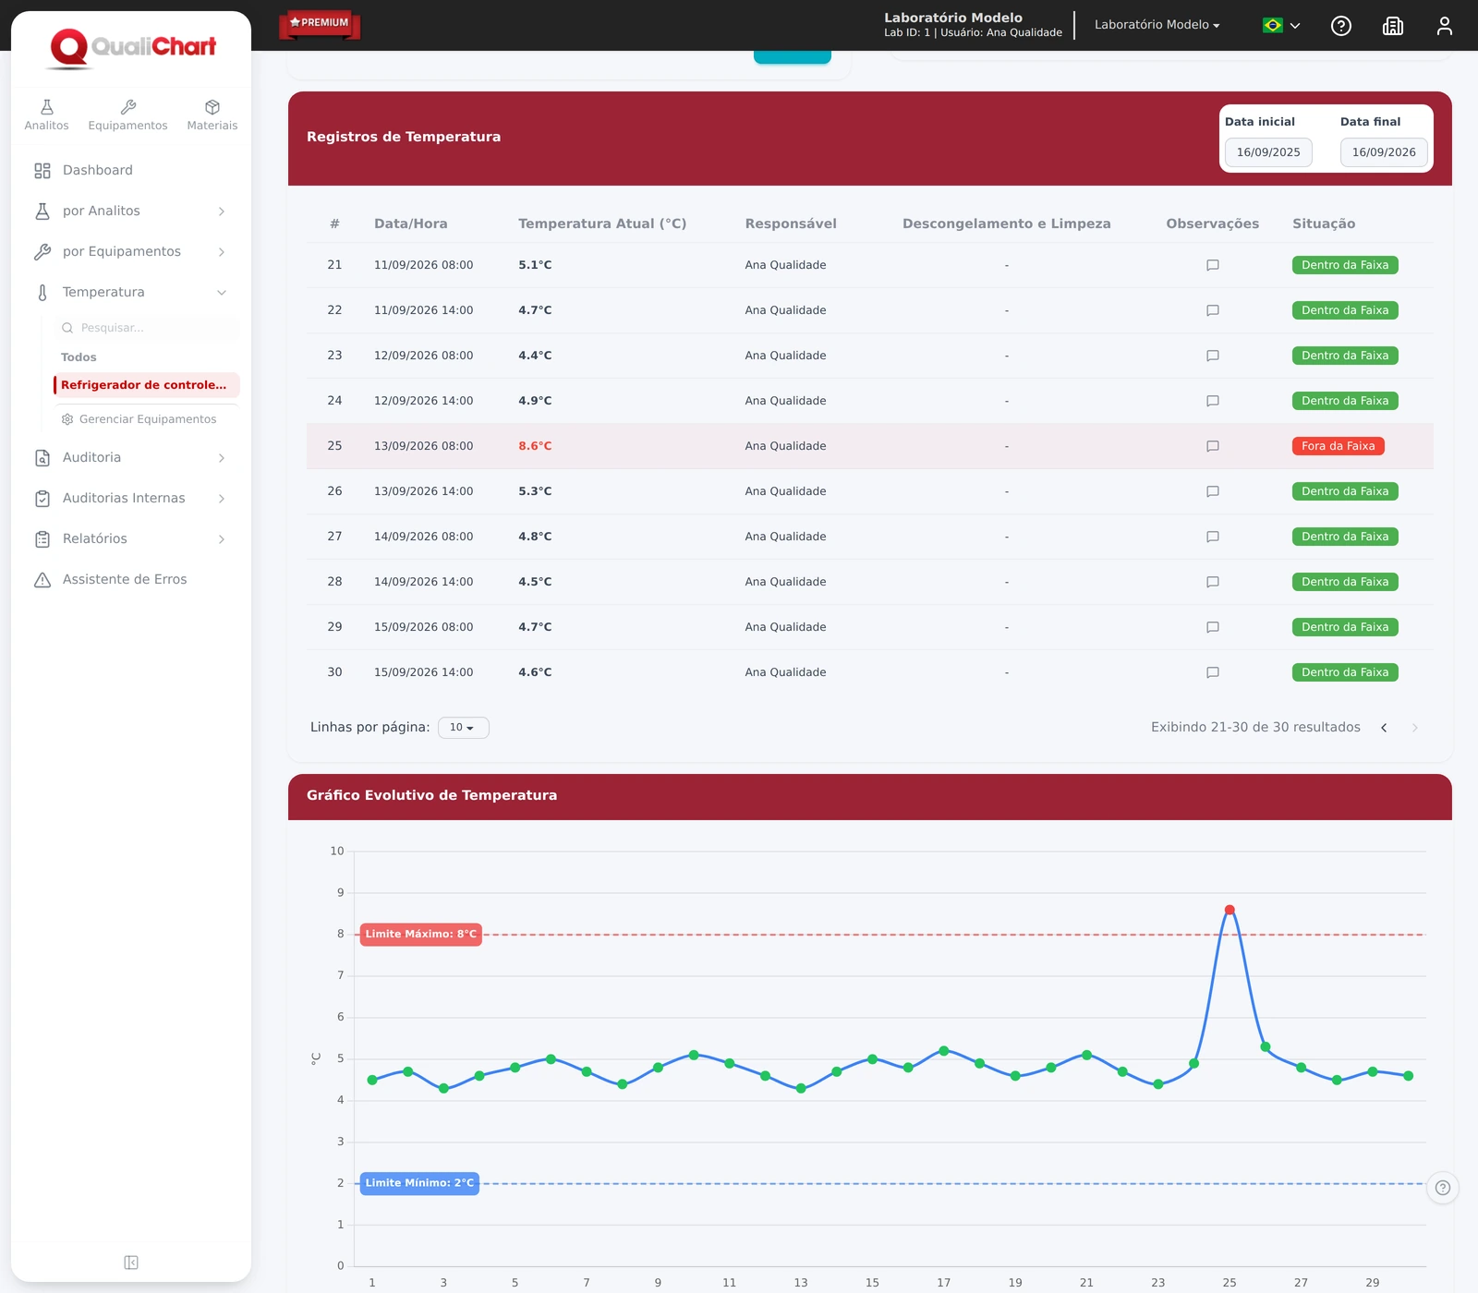Collapse the sidebar panel
The image size is (1478, 1293).
click(131, 1263)
